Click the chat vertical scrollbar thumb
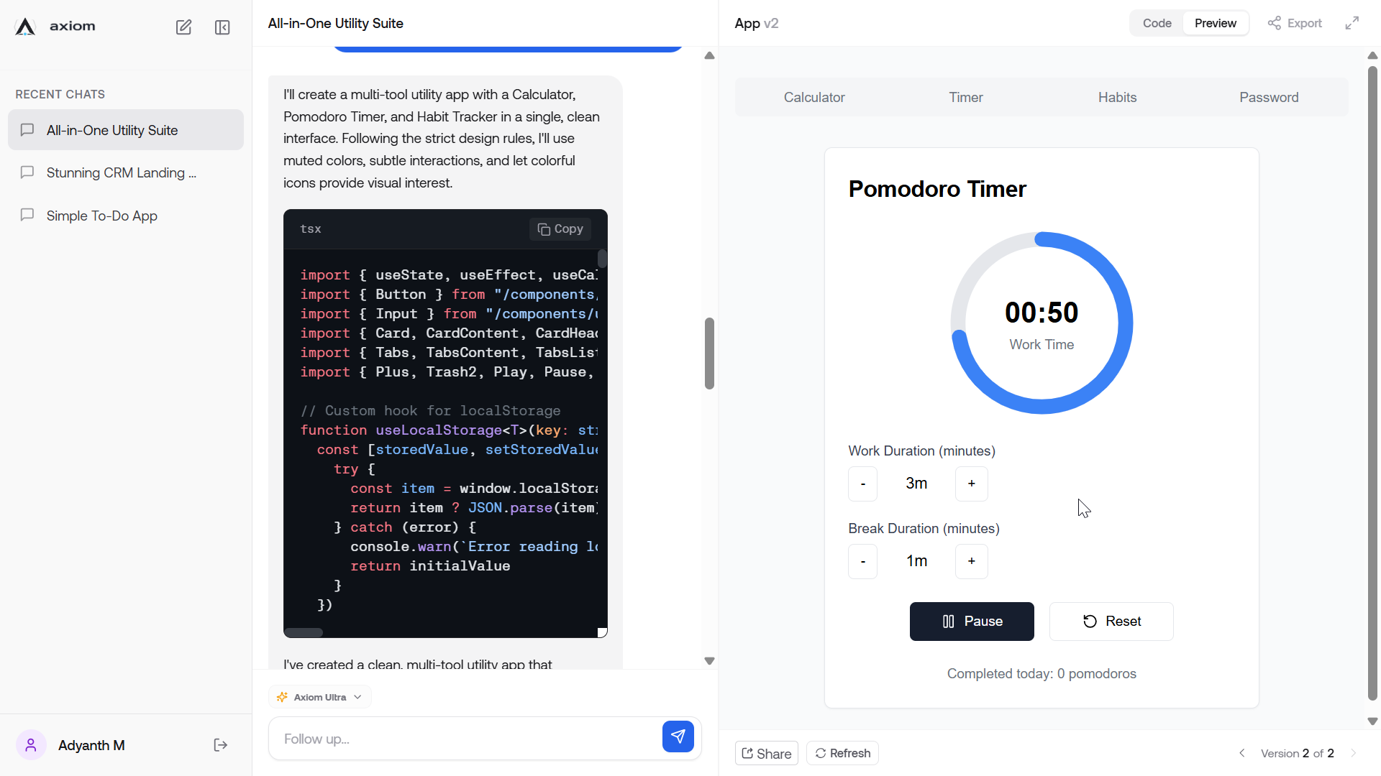1381x776 pixels. tap(709, 354)
